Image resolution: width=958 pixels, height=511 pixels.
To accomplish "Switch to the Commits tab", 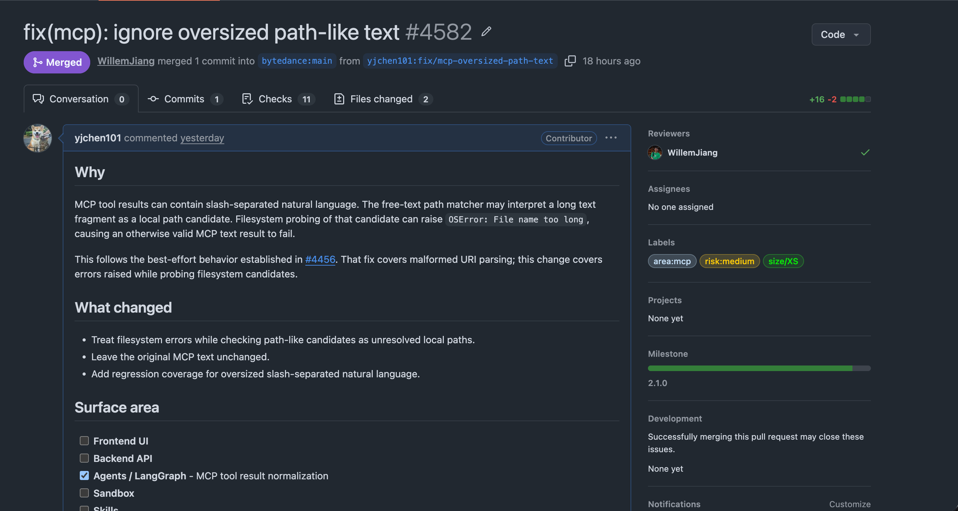I will point(185,99).
